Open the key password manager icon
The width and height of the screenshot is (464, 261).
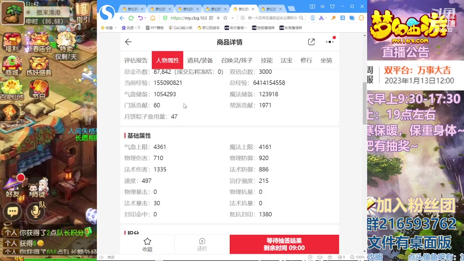click(x=333, y=18)
